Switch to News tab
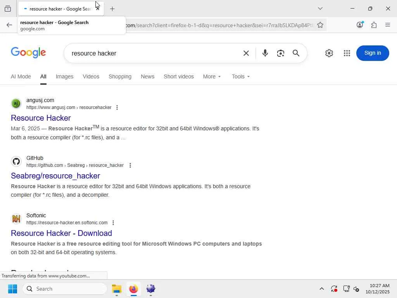This screenshot has height=298, width=397. 148,76
